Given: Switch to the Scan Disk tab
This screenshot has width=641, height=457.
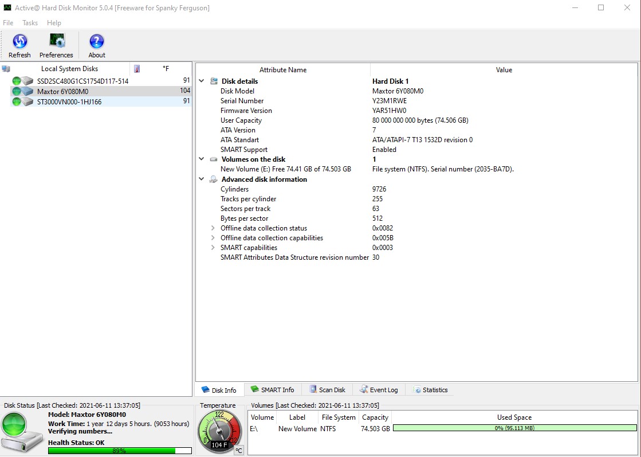Looking at the screenshot, I should tap(327, 389).
